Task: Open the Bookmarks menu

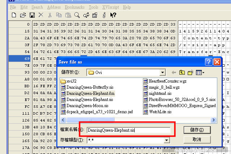Action: [x=75, y=7]
